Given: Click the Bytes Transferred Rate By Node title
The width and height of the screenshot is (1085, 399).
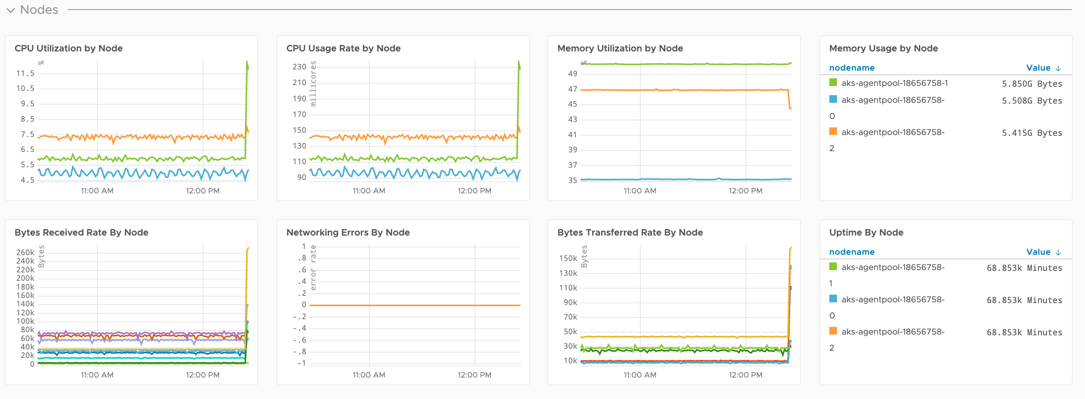Looking at the screenshot, I should pos(630,232).
